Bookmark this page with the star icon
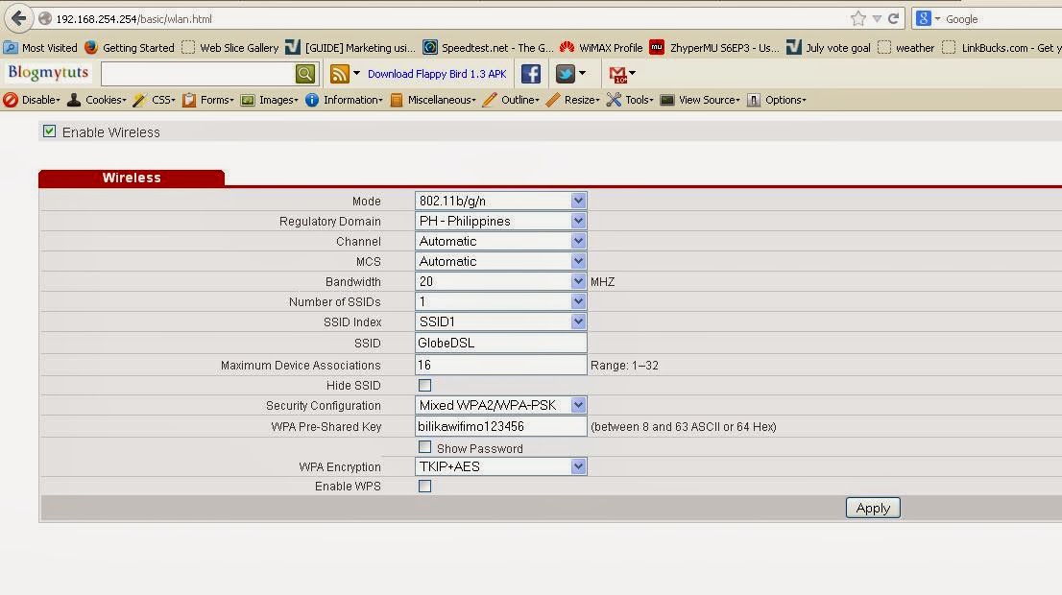1062x595 pixels. point(858,19)
